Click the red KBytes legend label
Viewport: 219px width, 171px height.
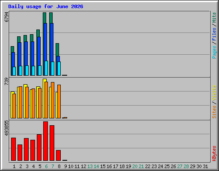coord(214,153)
